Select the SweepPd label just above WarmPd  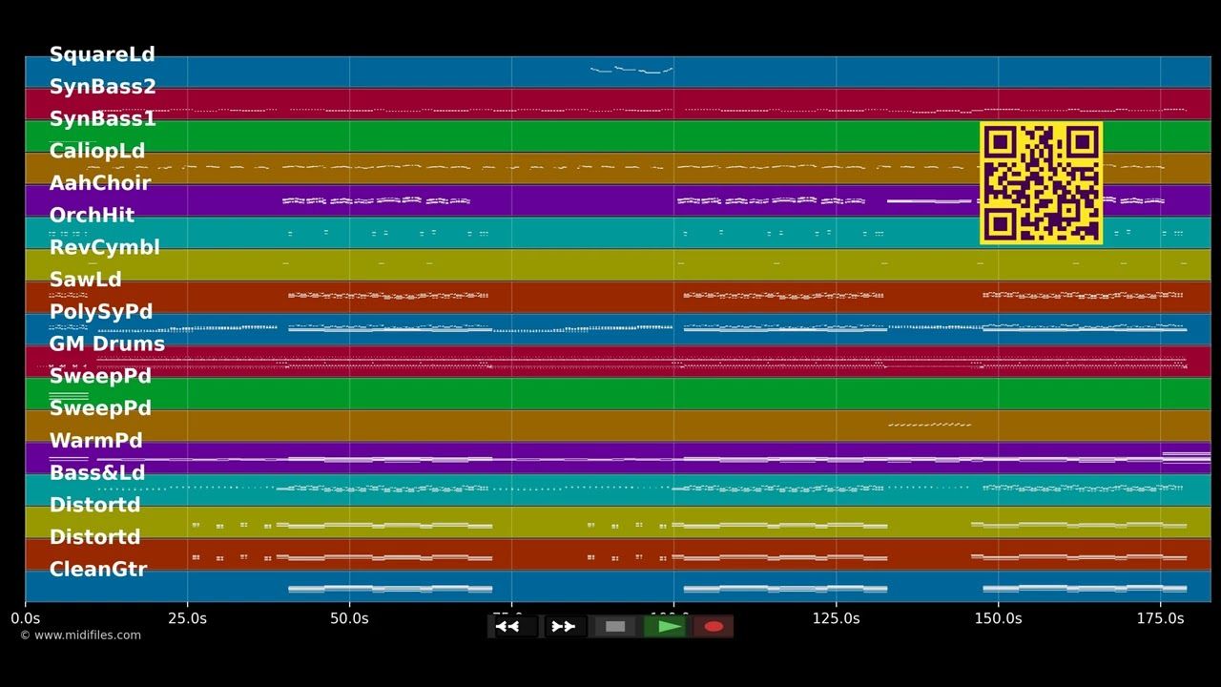[x=100, y=408]
